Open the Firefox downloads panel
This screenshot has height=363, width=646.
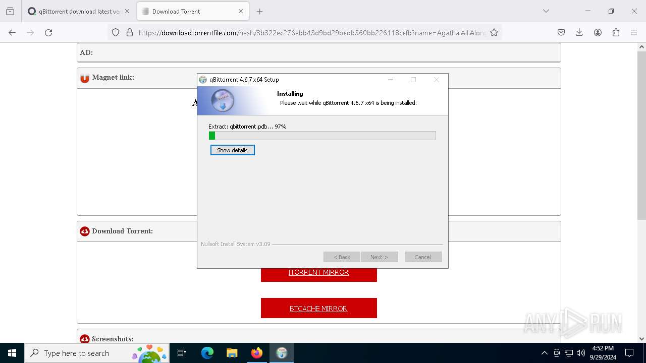point(579,32)
